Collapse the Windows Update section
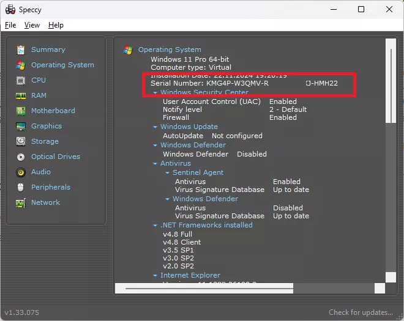Viewport: 404px width, 321px height. [x=155, y=127]
